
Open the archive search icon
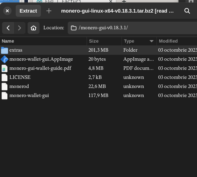point(187,11)
